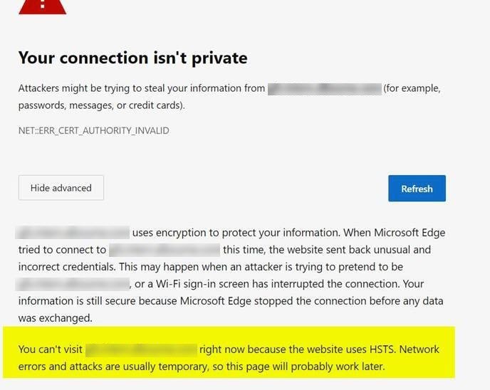
Task: Click blurred domain after "You can't visit"
Action: [141, 349]
